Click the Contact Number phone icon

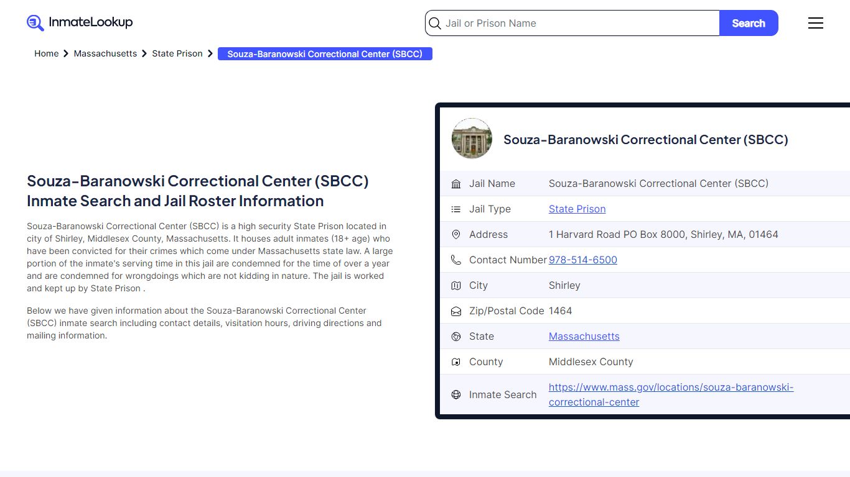pos(456,260)
